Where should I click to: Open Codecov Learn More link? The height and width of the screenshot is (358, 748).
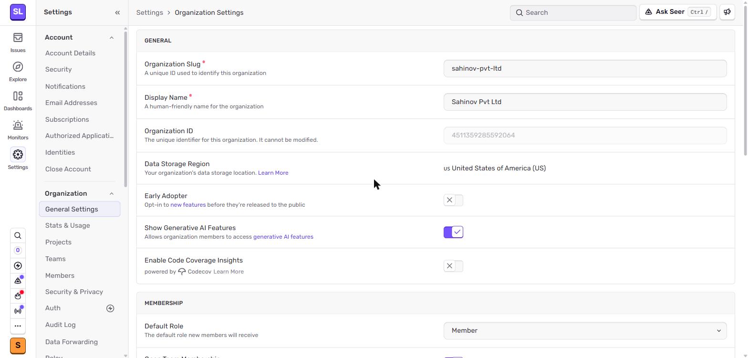point(229,272)
